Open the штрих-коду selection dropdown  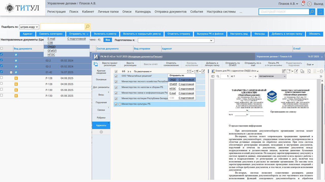[29, 27]
